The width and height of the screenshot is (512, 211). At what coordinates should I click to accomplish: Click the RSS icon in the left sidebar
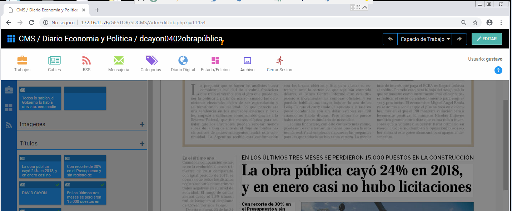(9, 125)
